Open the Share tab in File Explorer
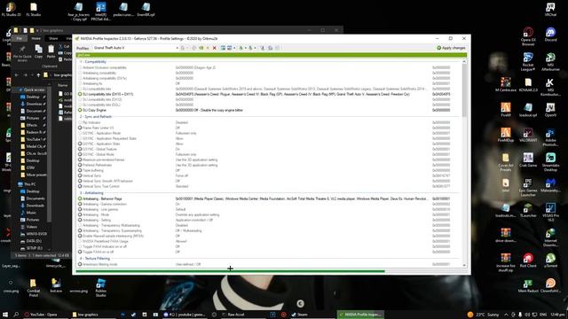This screenshot has height=319, width=568. click(53, 38)
